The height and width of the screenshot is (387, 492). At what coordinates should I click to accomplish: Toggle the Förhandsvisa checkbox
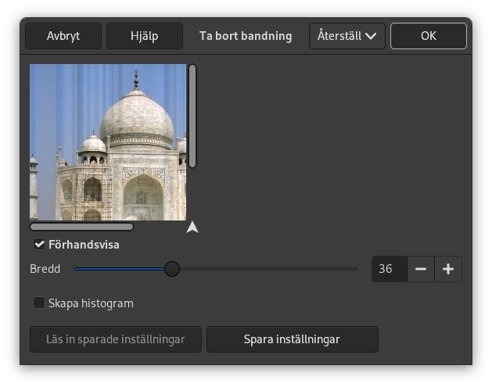coord(39,245)
